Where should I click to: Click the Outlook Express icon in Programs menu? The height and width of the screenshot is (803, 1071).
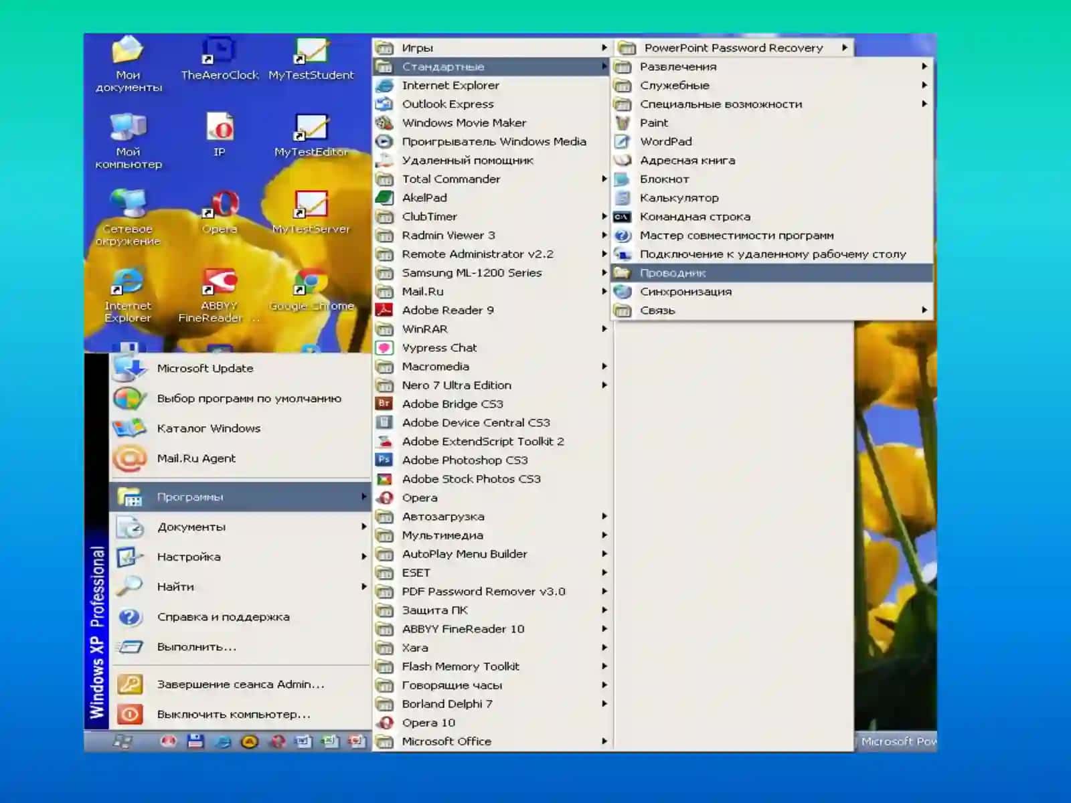click(x=384, y=104)
